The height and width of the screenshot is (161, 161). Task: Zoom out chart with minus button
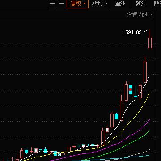coord(62,4)
